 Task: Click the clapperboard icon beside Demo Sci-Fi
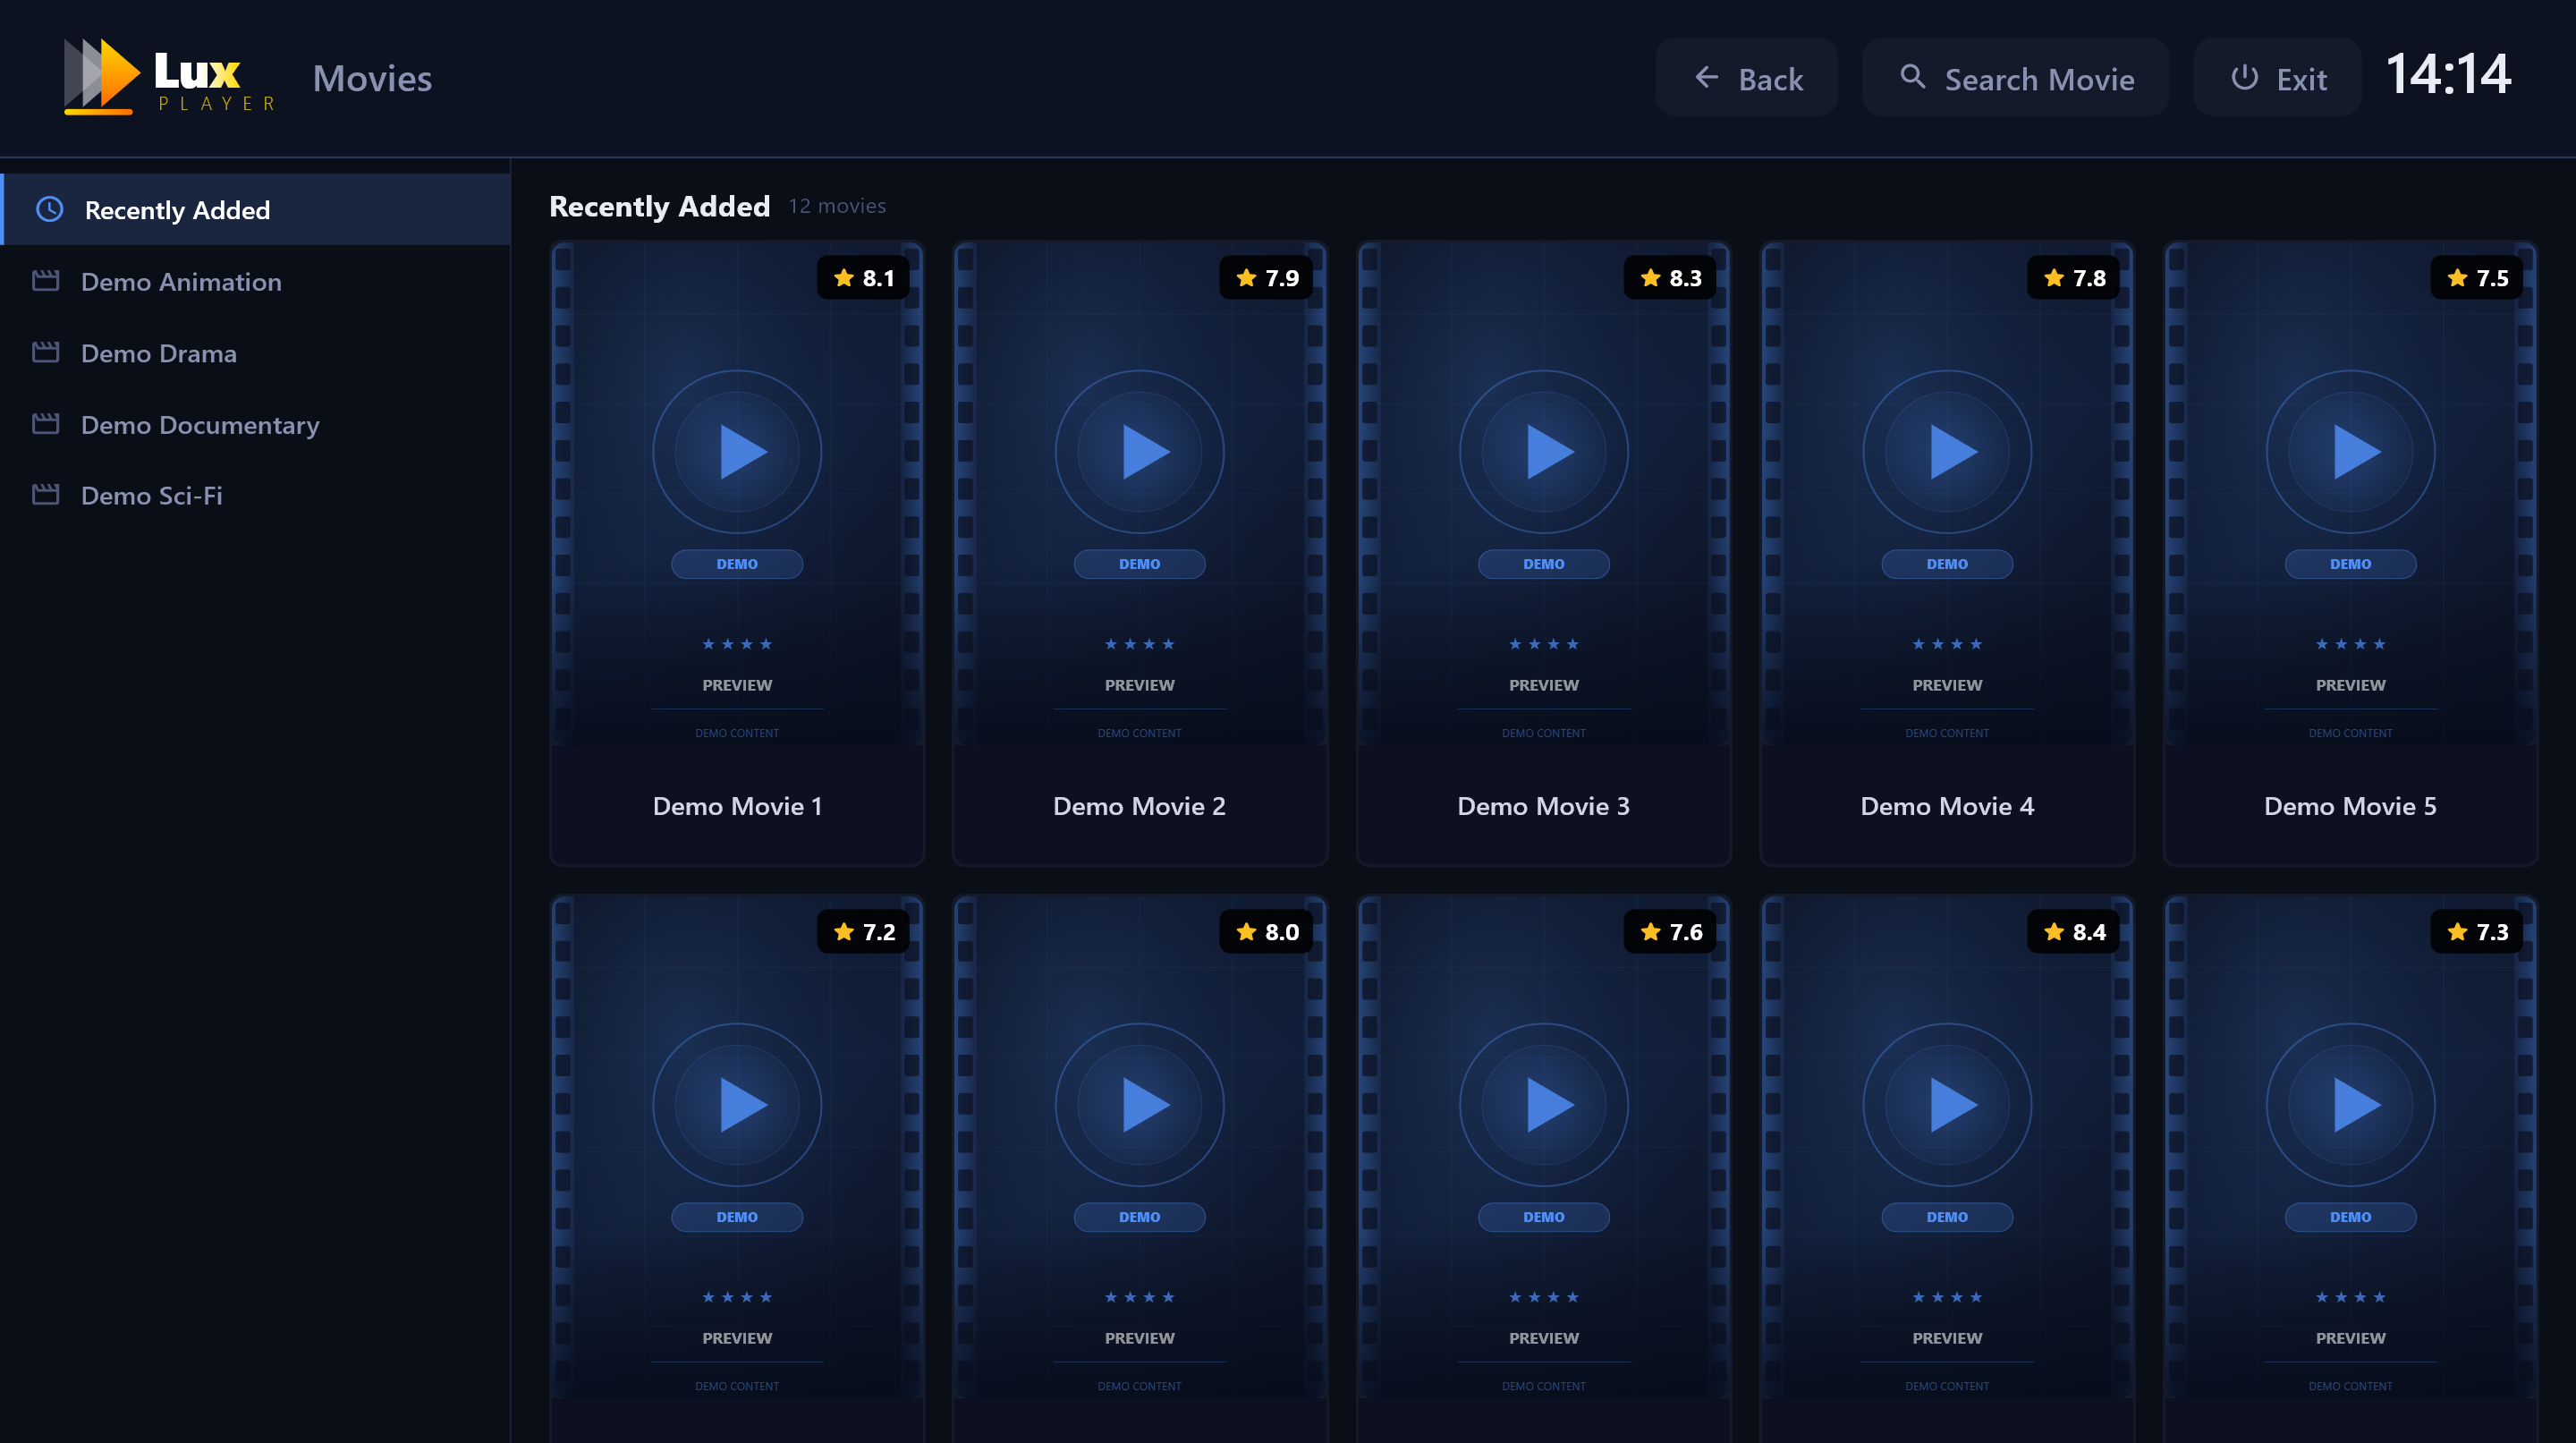click(46, 495)
